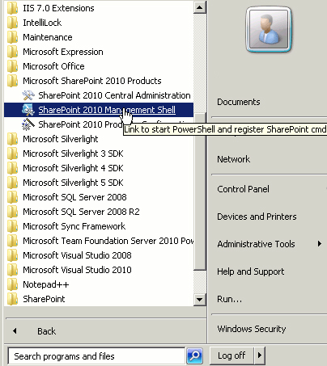Click the Microsoft SQL Server 2008 R2 folder icon
The width and height of the screenshot is (327, 366).
[12, 212]
